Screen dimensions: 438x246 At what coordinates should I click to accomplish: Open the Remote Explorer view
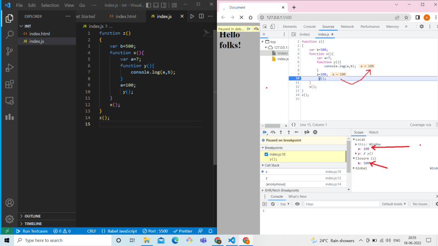pos(9,101)
